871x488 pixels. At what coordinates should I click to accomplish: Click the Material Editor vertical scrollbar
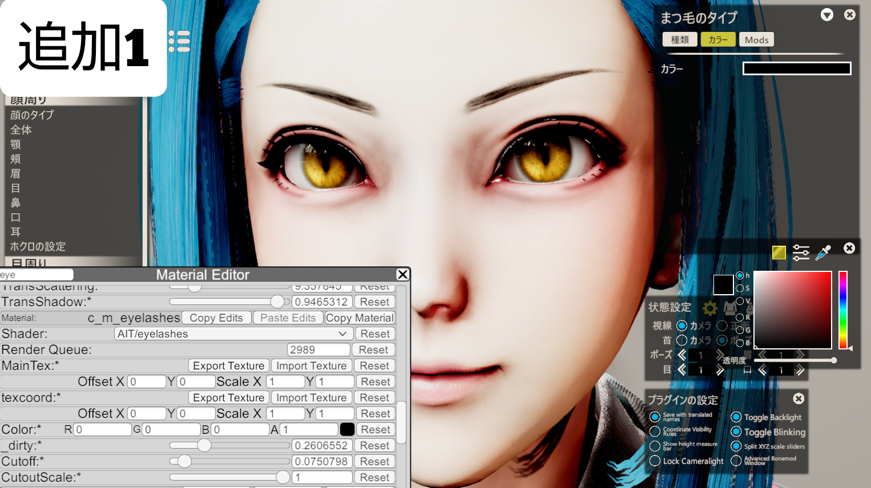pyautogui.click(x=401, y=422)
